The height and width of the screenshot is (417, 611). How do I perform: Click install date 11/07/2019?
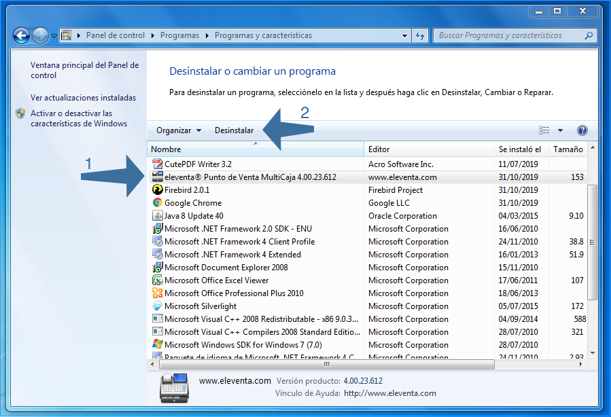pyautogui.click(x=518, y=164)
